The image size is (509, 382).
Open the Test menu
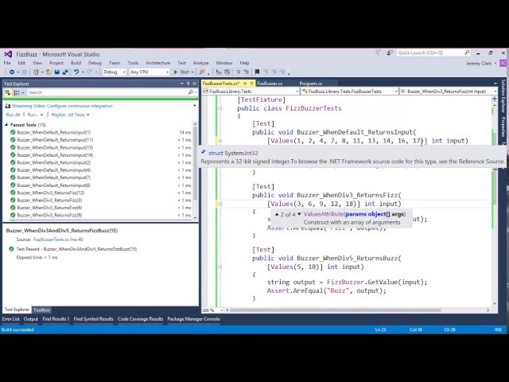182,63
